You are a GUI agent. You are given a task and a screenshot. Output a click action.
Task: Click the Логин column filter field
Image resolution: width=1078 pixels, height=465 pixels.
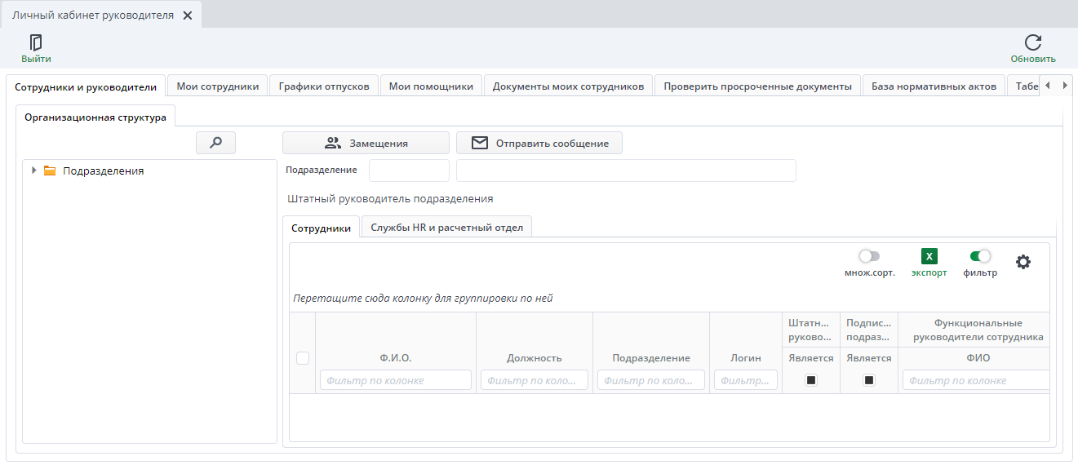[746, 380]
